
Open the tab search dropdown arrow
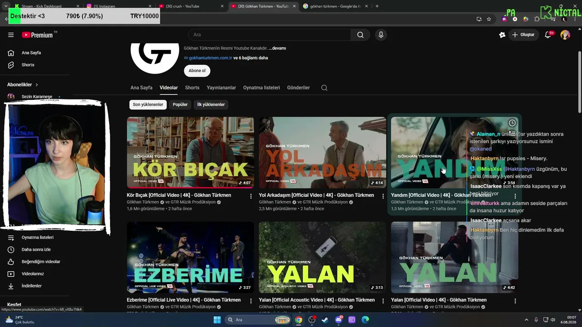pos(5,6)
